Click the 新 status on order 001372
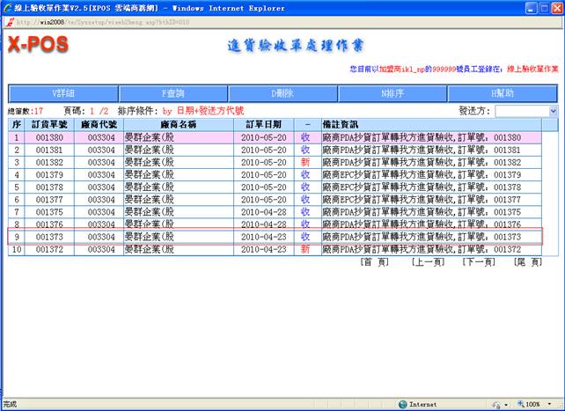 [x=305, y=249]
